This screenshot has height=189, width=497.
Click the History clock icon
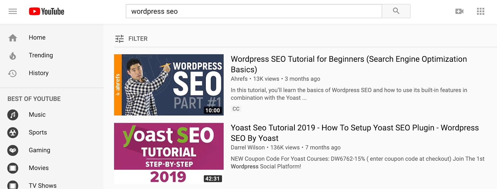(13, 73)
